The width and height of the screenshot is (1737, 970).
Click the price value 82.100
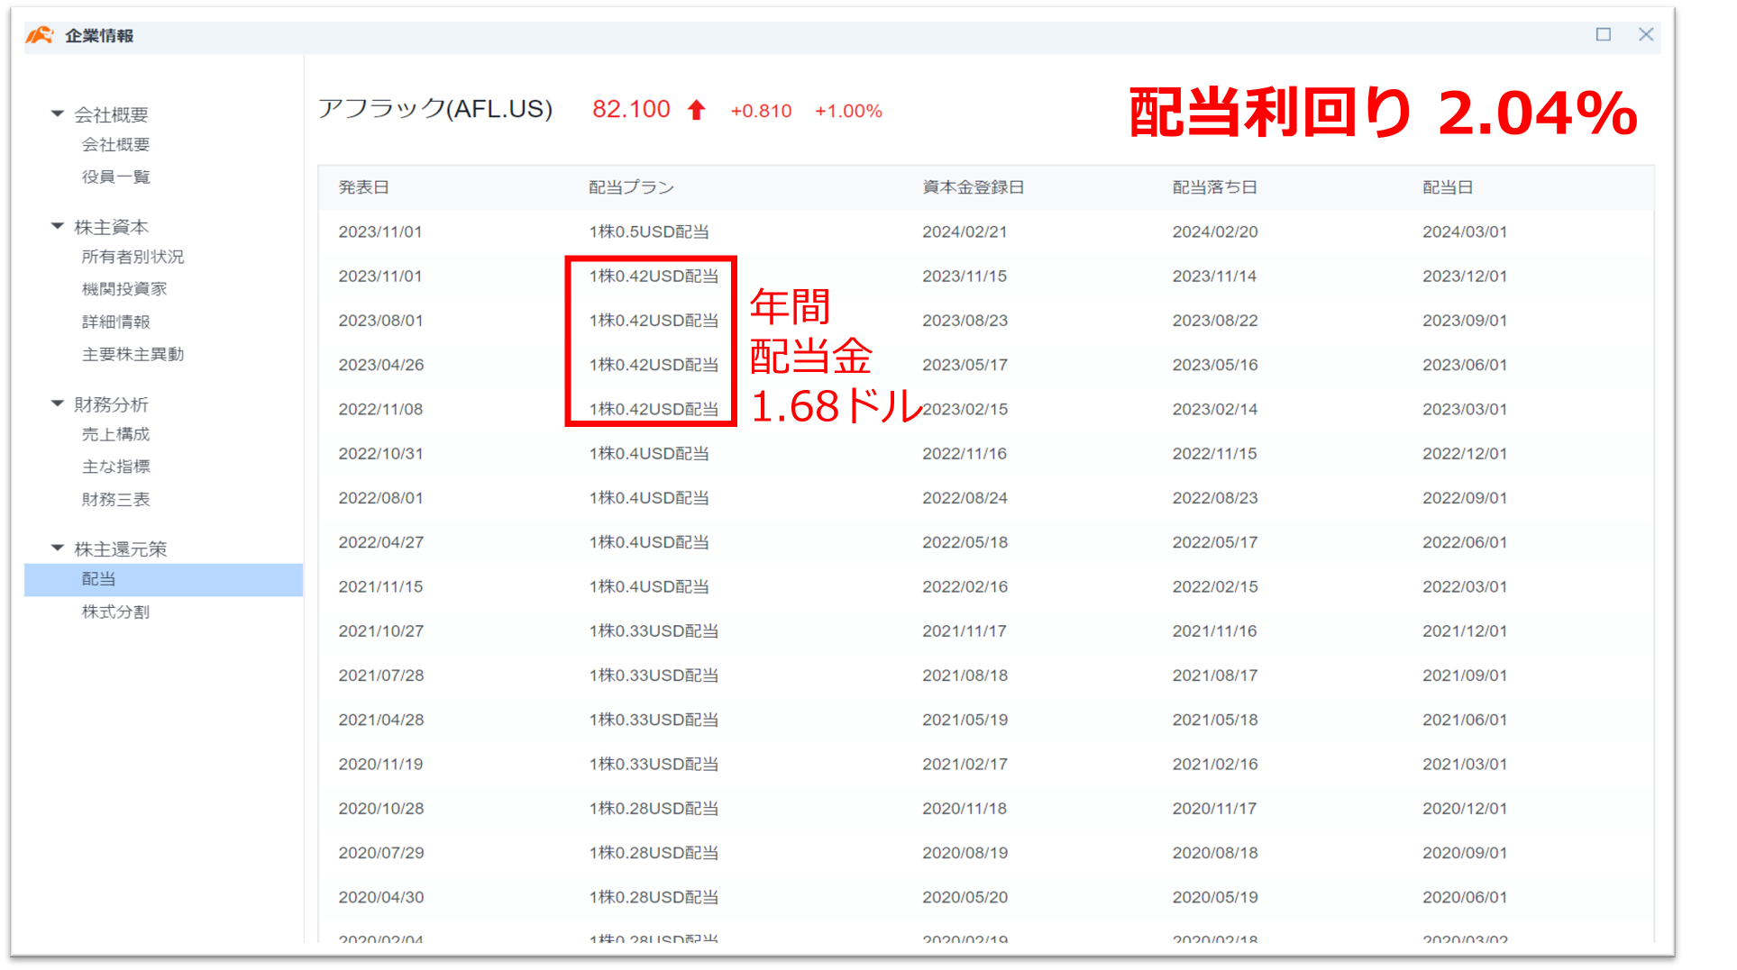tap(631, 109)
